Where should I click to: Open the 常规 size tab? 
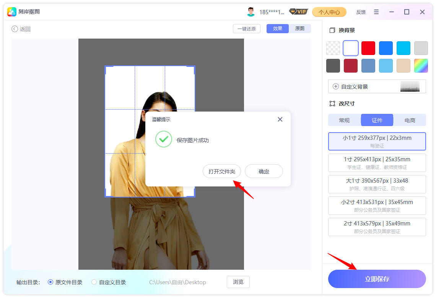344,120
